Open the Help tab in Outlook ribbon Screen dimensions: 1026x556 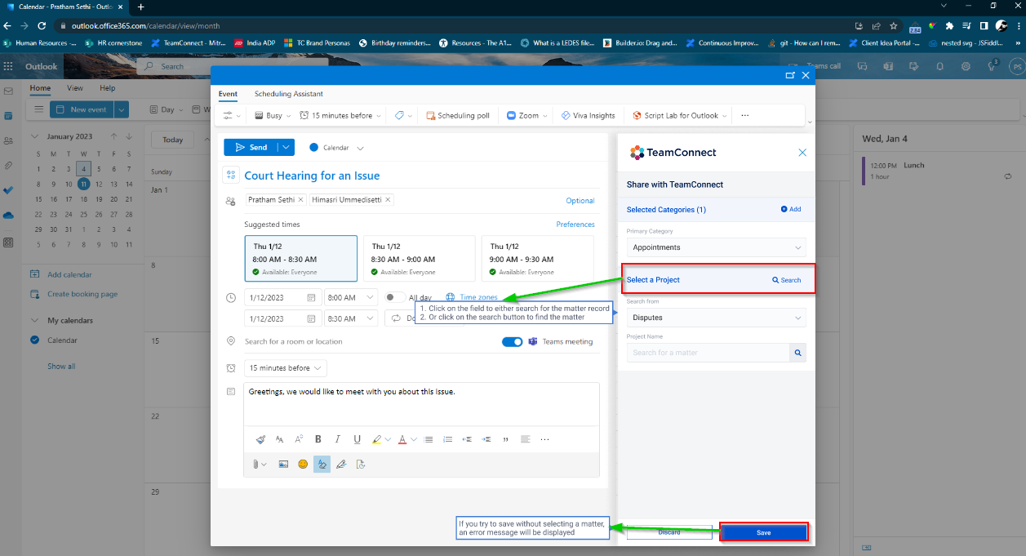coord(107,88)
